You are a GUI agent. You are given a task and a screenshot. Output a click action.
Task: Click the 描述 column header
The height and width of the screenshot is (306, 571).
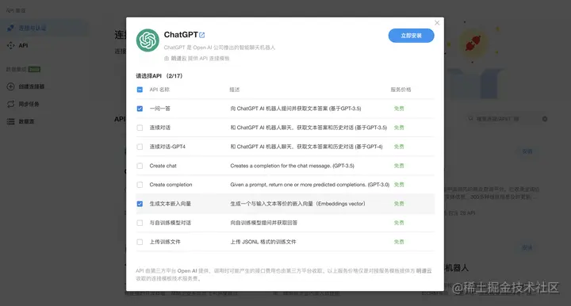tap(235, 90)
